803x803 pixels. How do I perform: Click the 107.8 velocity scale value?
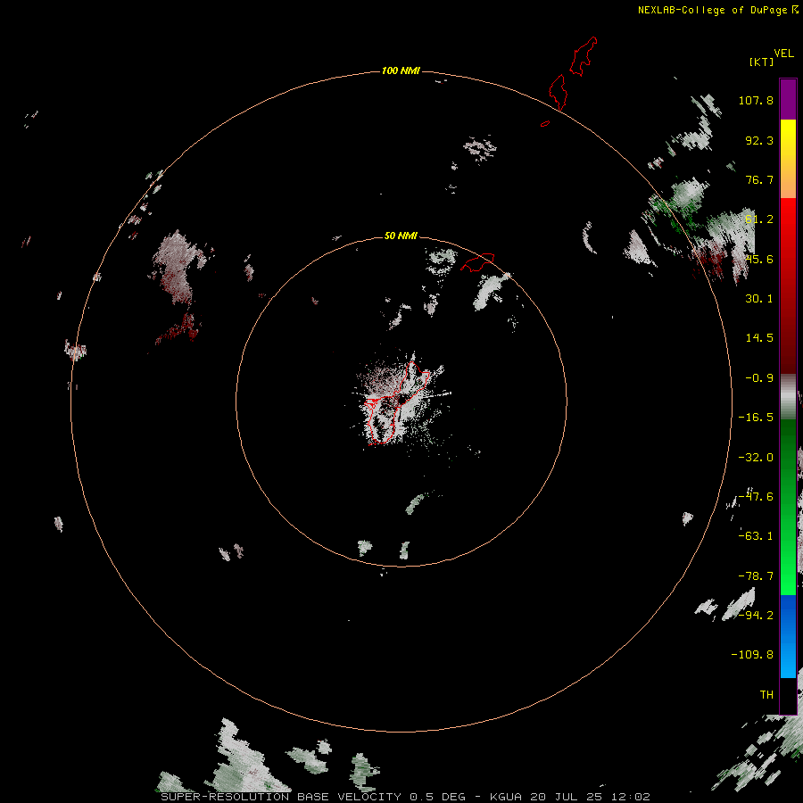point(756,100)
